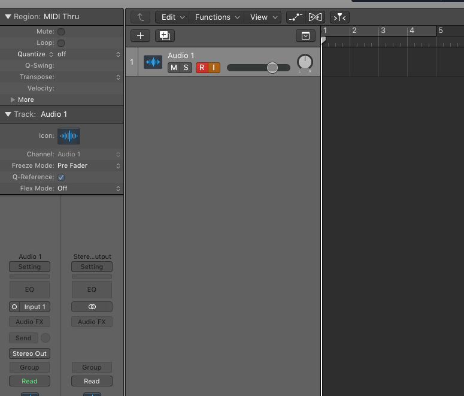This screenshot has width=464, height=396.
Task: Click the Quantize label stepper arrows
Action: coord(51,54)
